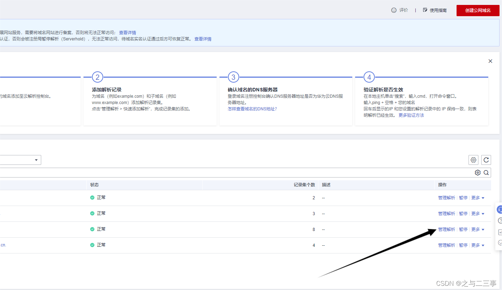The width and height of the screenshot is (502, 290).
Task: Refresh the domain list
Action: 486,160
